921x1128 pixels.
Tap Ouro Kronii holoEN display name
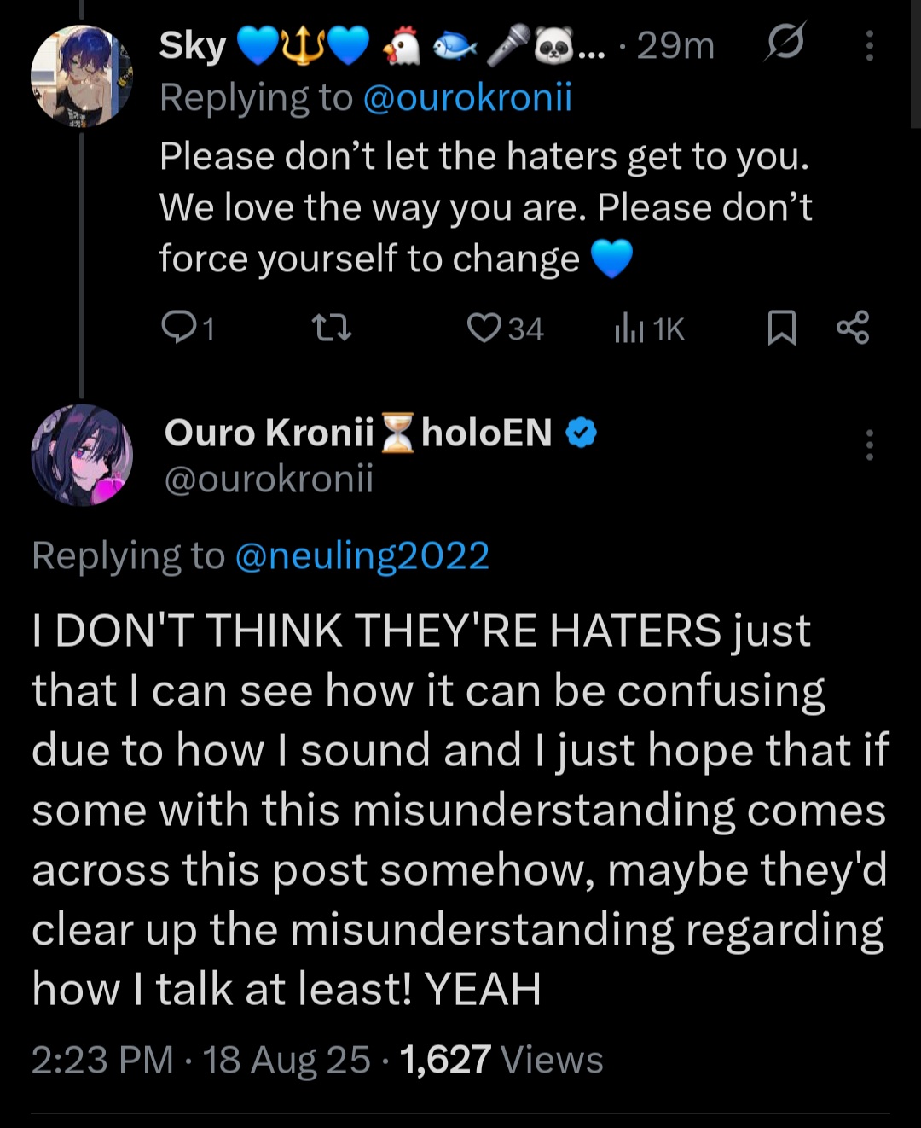tap(358, 433)
